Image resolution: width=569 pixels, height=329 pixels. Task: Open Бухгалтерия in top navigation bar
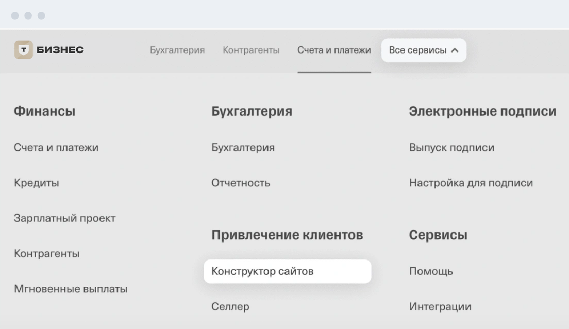click(177, 50)
